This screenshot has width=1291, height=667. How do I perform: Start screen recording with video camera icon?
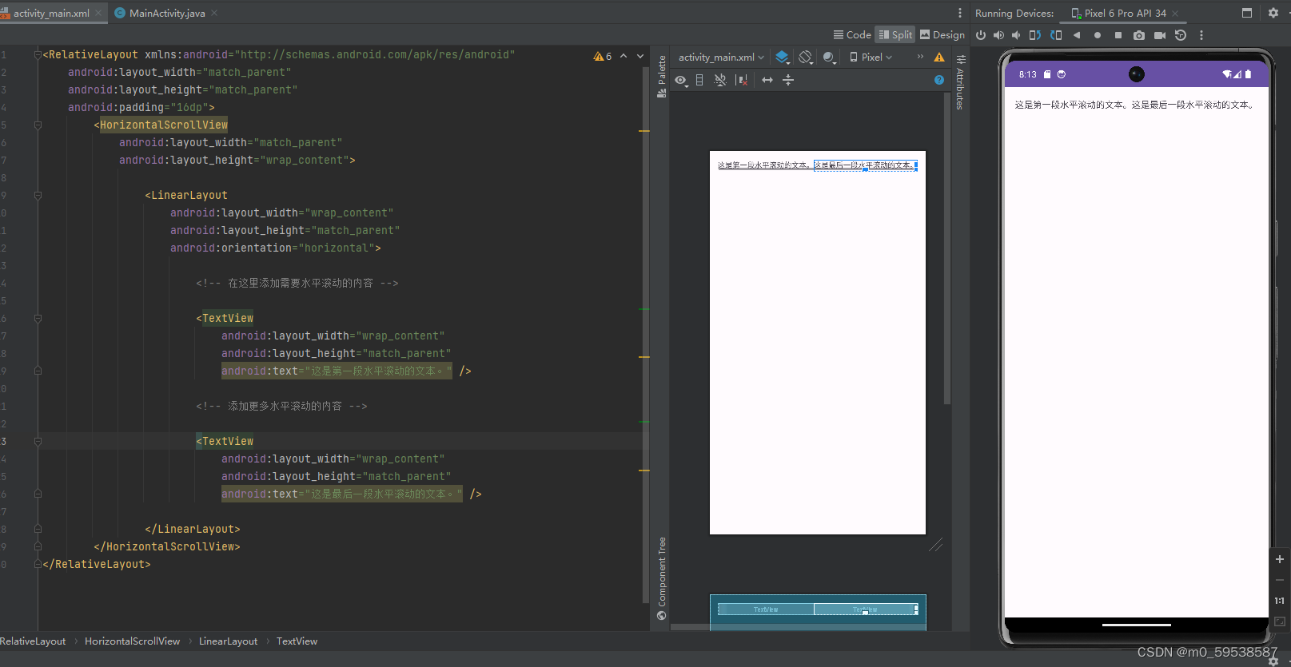pyautogui.click(x=1160, y=35)
